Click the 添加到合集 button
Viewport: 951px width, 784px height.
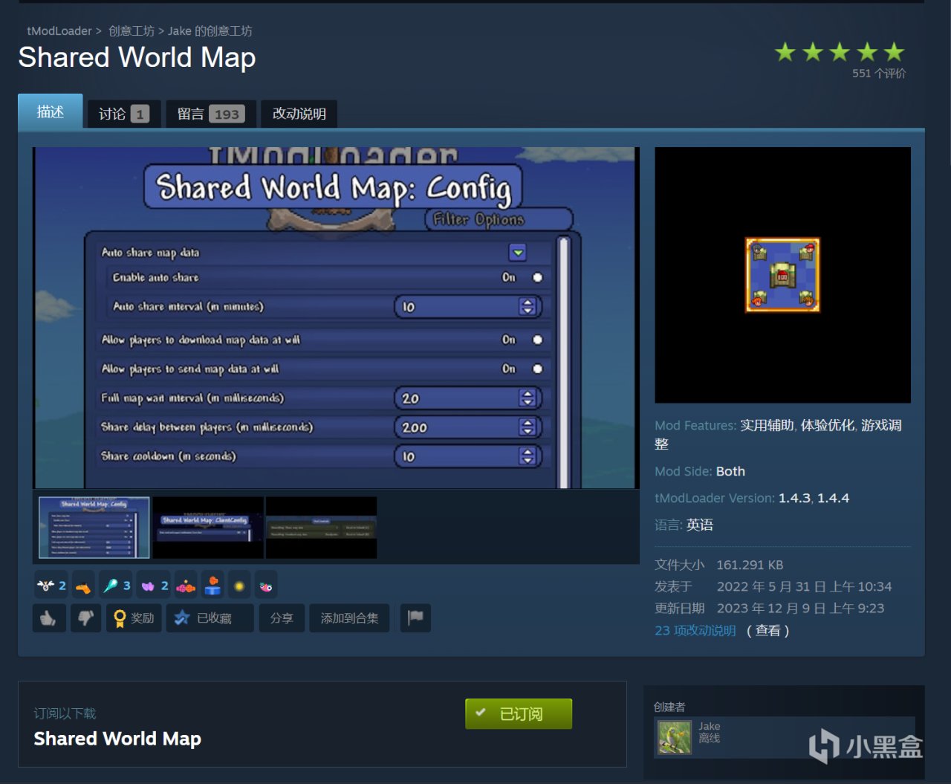pyautogui.click(x=349, y=618)
